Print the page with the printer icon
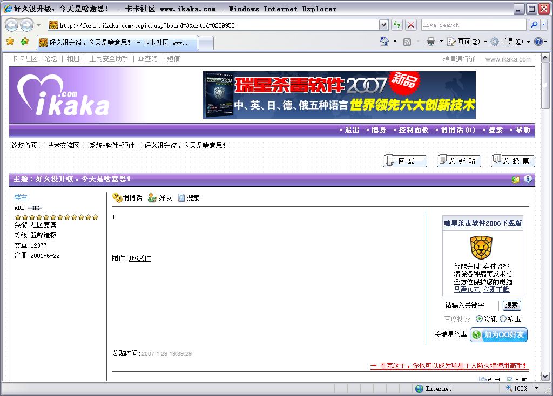This screenshot has width=553, height=396. [x=431, y=42]
